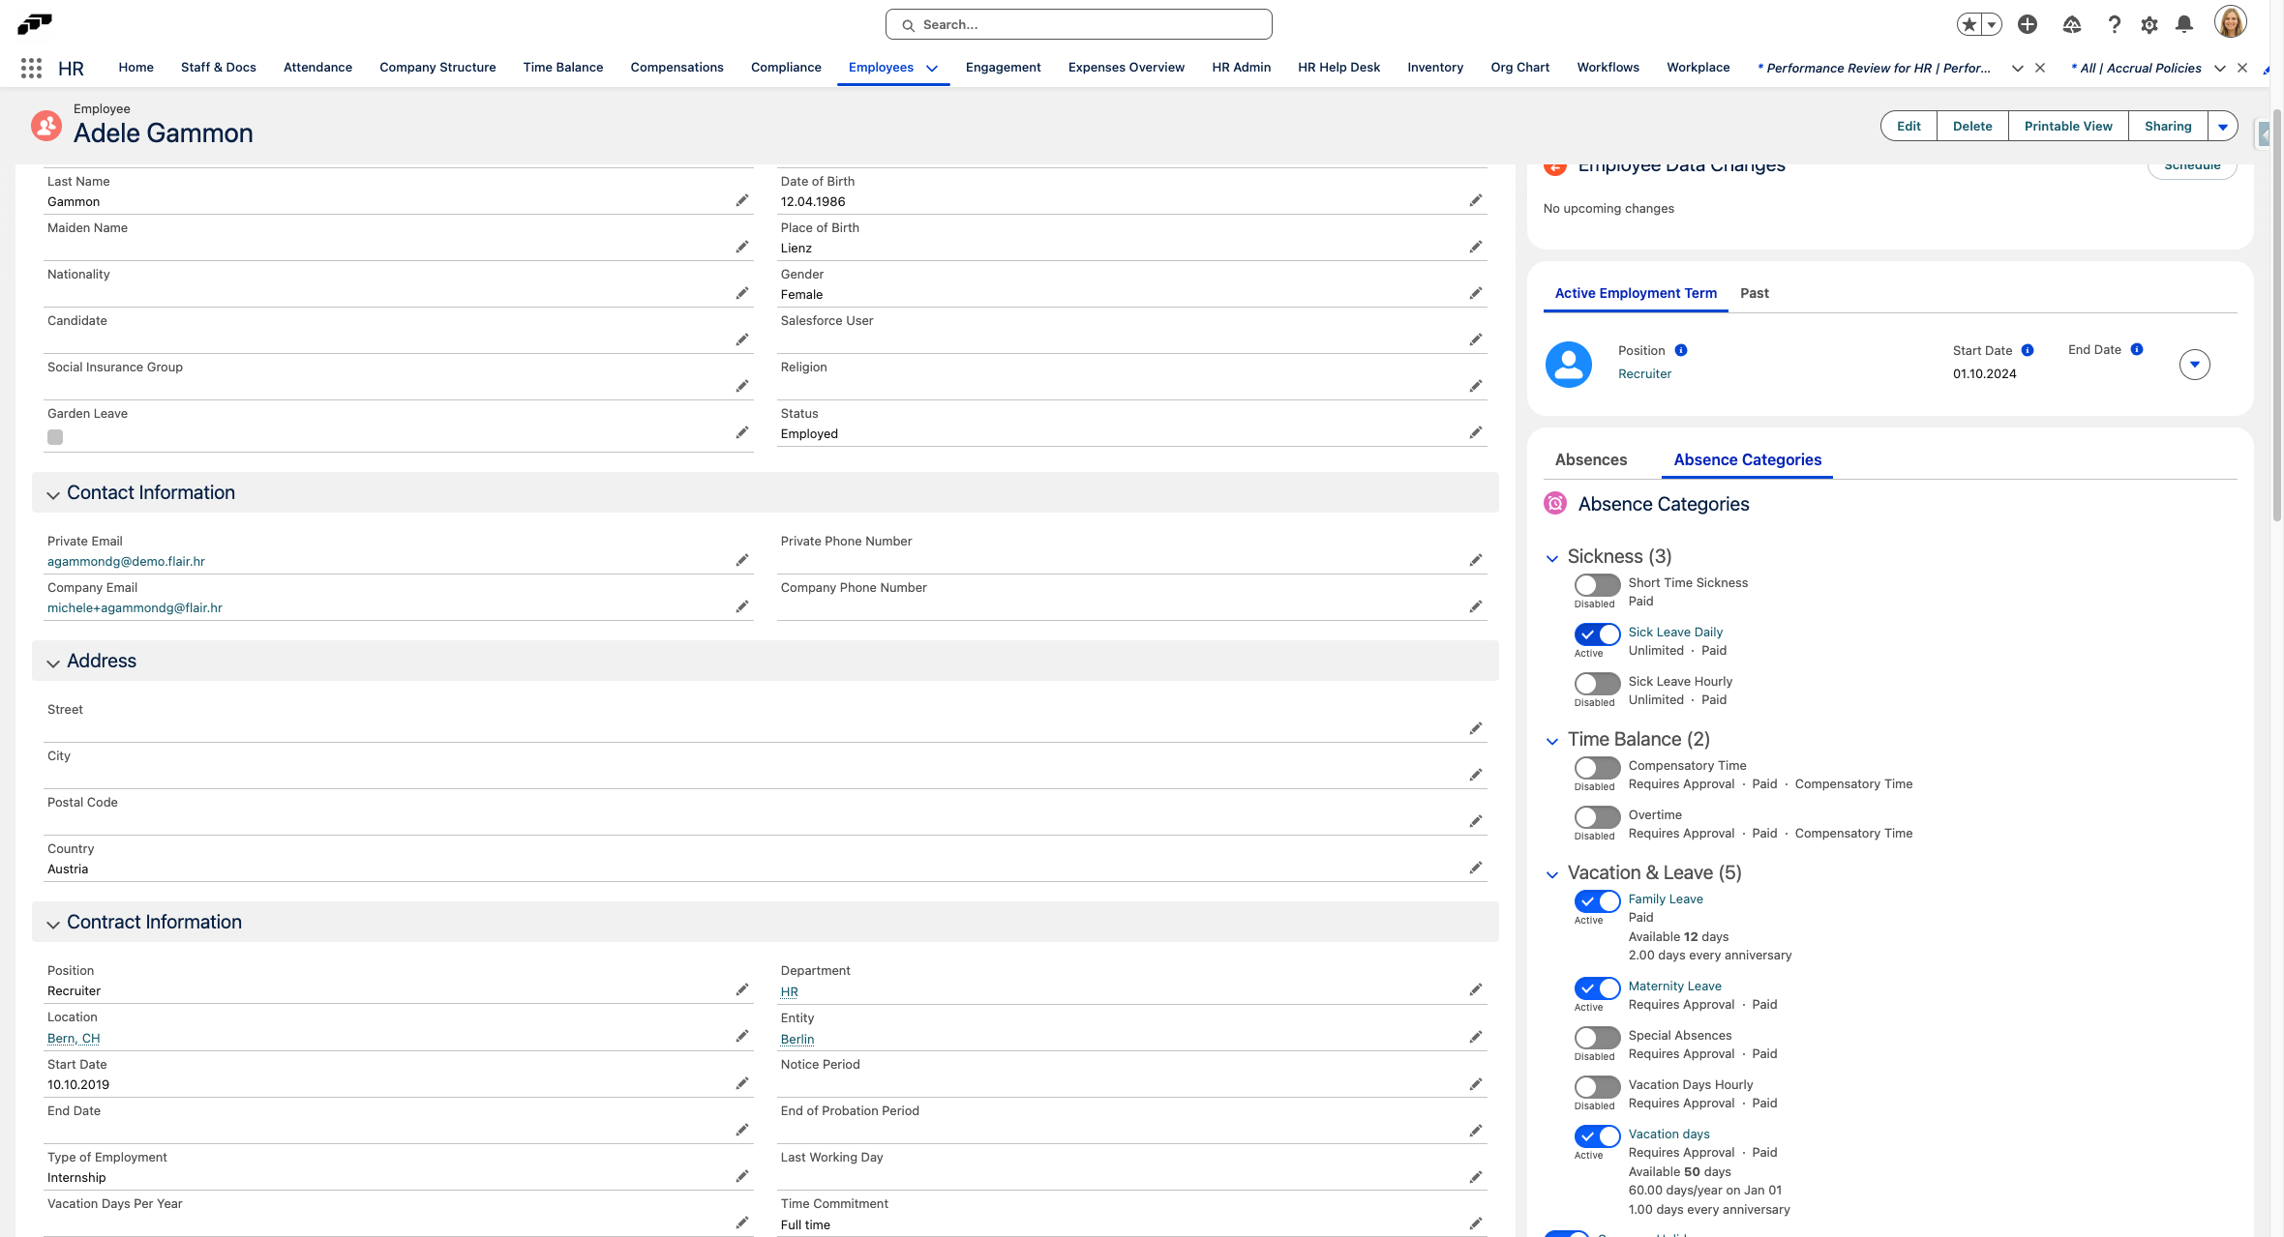Open the App Launcher grid icon
This screenshot has width=2284, height=1237.
[x=31, y=68]
